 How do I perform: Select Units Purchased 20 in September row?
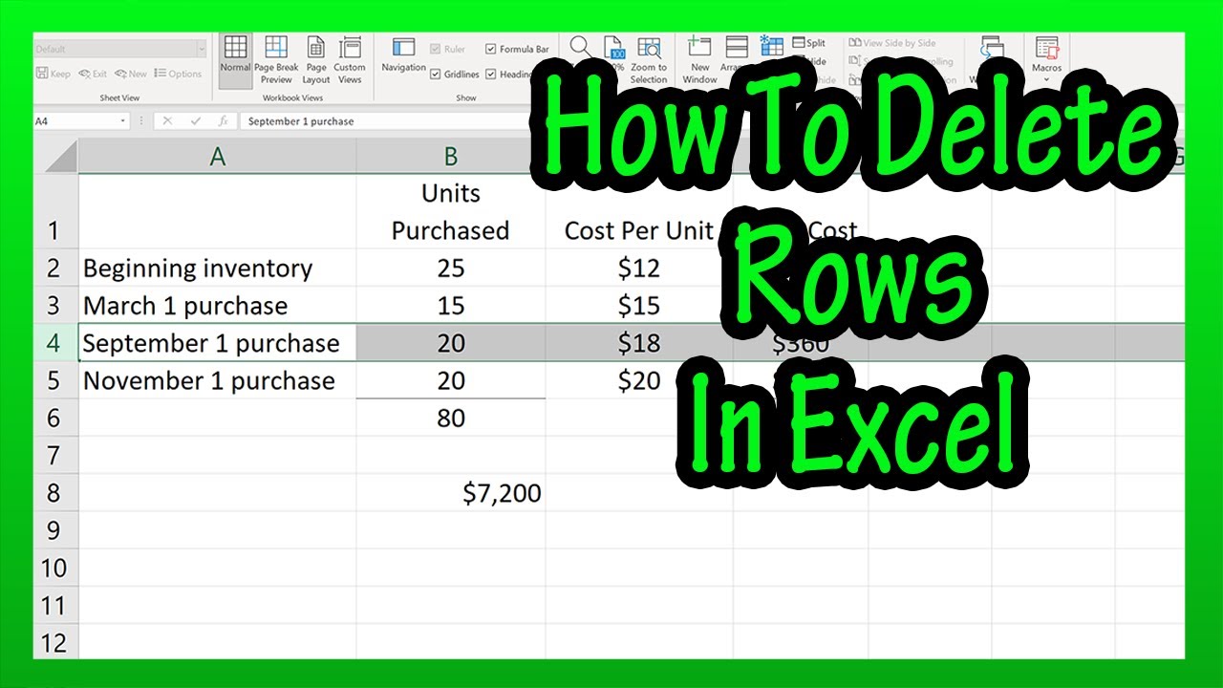pos(451,343)
